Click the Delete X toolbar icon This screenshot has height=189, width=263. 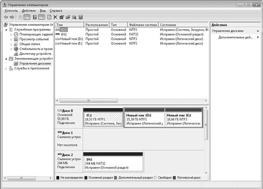pos(55,17)
